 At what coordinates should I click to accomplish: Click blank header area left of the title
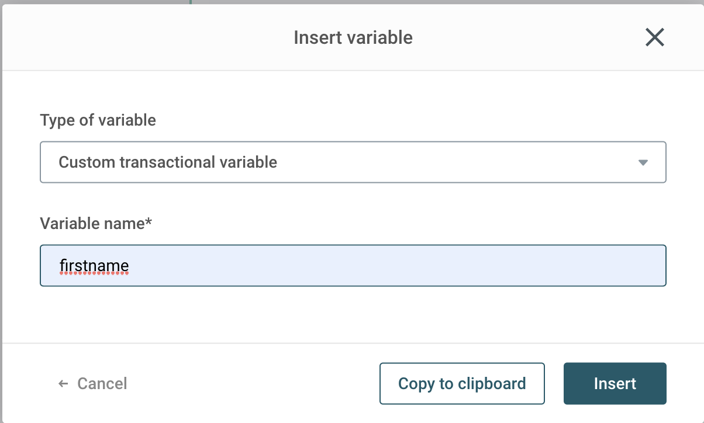(146, 38)
